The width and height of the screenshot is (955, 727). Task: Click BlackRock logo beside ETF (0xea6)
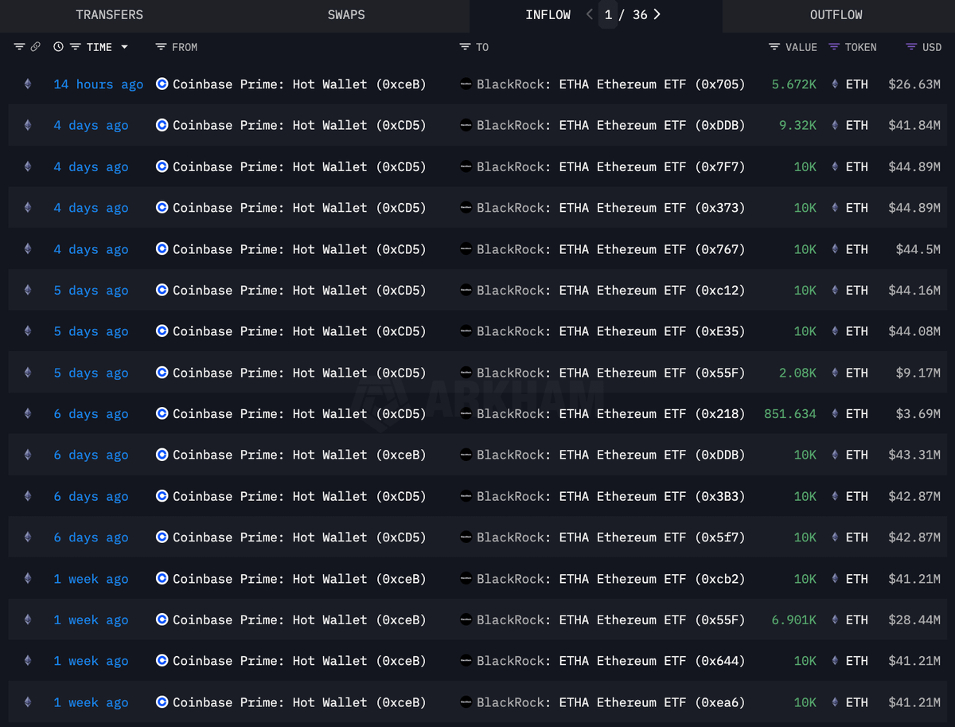pos(467,702)
